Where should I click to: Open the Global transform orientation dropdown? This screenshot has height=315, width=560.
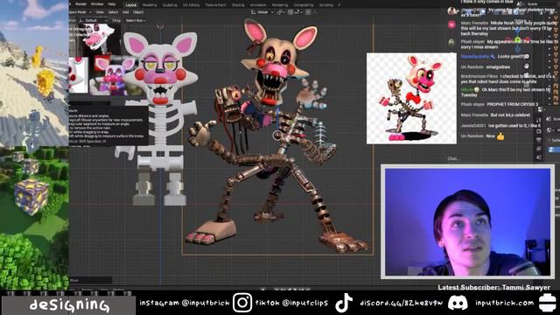[x=262, y=12]
